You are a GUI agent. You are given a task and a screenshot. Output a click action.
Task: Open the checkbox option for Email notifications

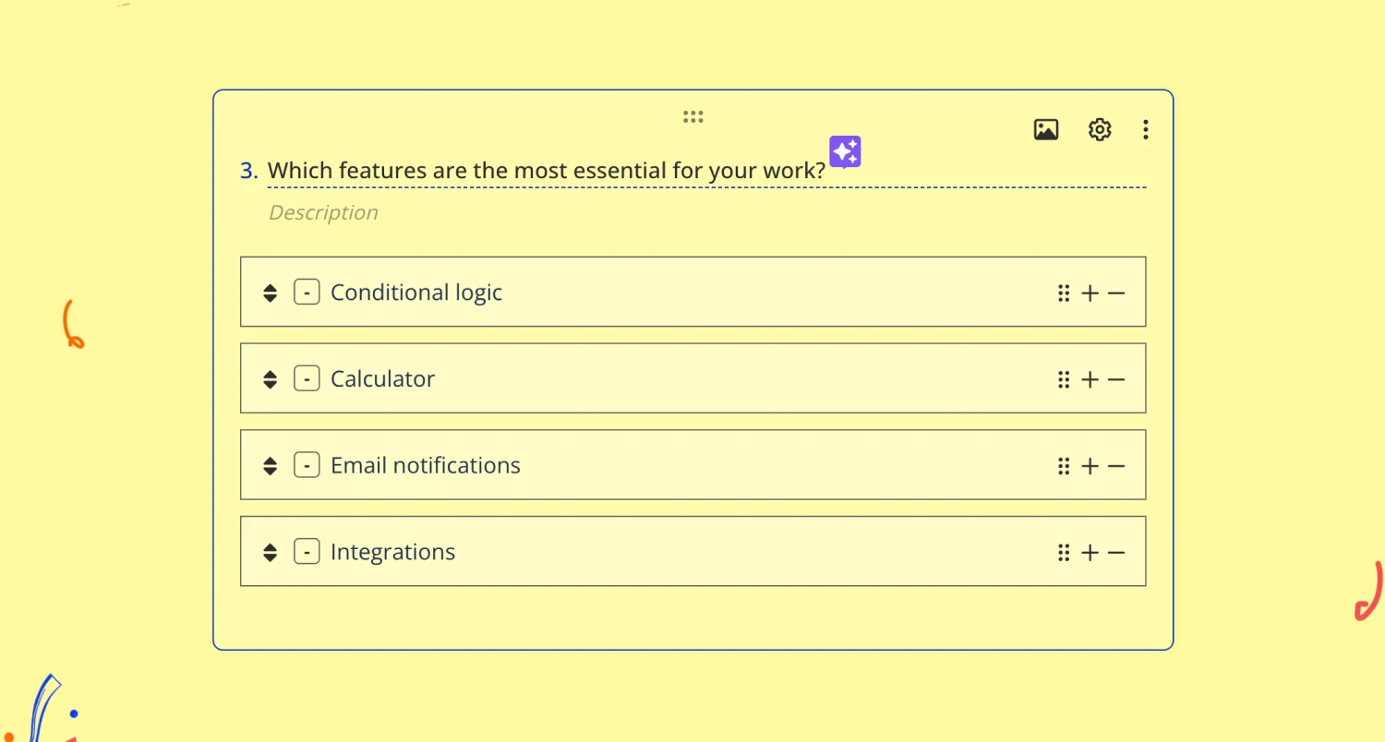tap(307, 465)
